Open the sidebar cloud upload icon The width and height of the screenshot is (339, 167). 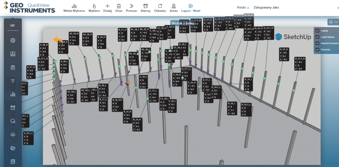[13, 135]
